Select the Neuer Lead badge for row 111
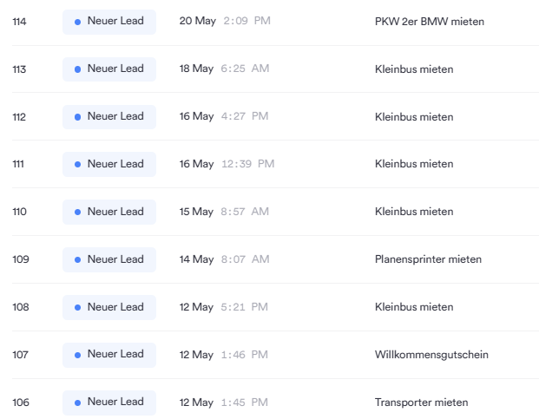Image resolution: width=539 pixels, height=419 pixels. [x=109, y=165]
